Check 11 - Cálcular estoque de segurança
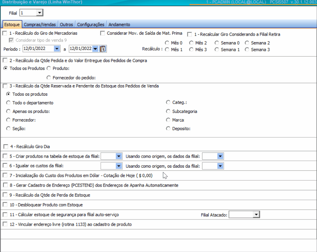Screen dimensions: 317x252 (5, 214)
